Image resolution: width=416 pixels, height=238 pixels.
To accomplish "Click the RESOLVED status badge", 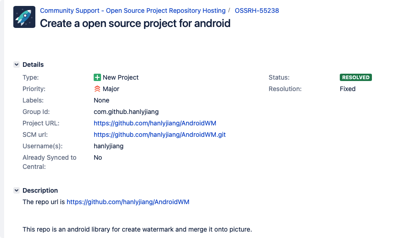I will pyautogui.click(x=355, y=77).
